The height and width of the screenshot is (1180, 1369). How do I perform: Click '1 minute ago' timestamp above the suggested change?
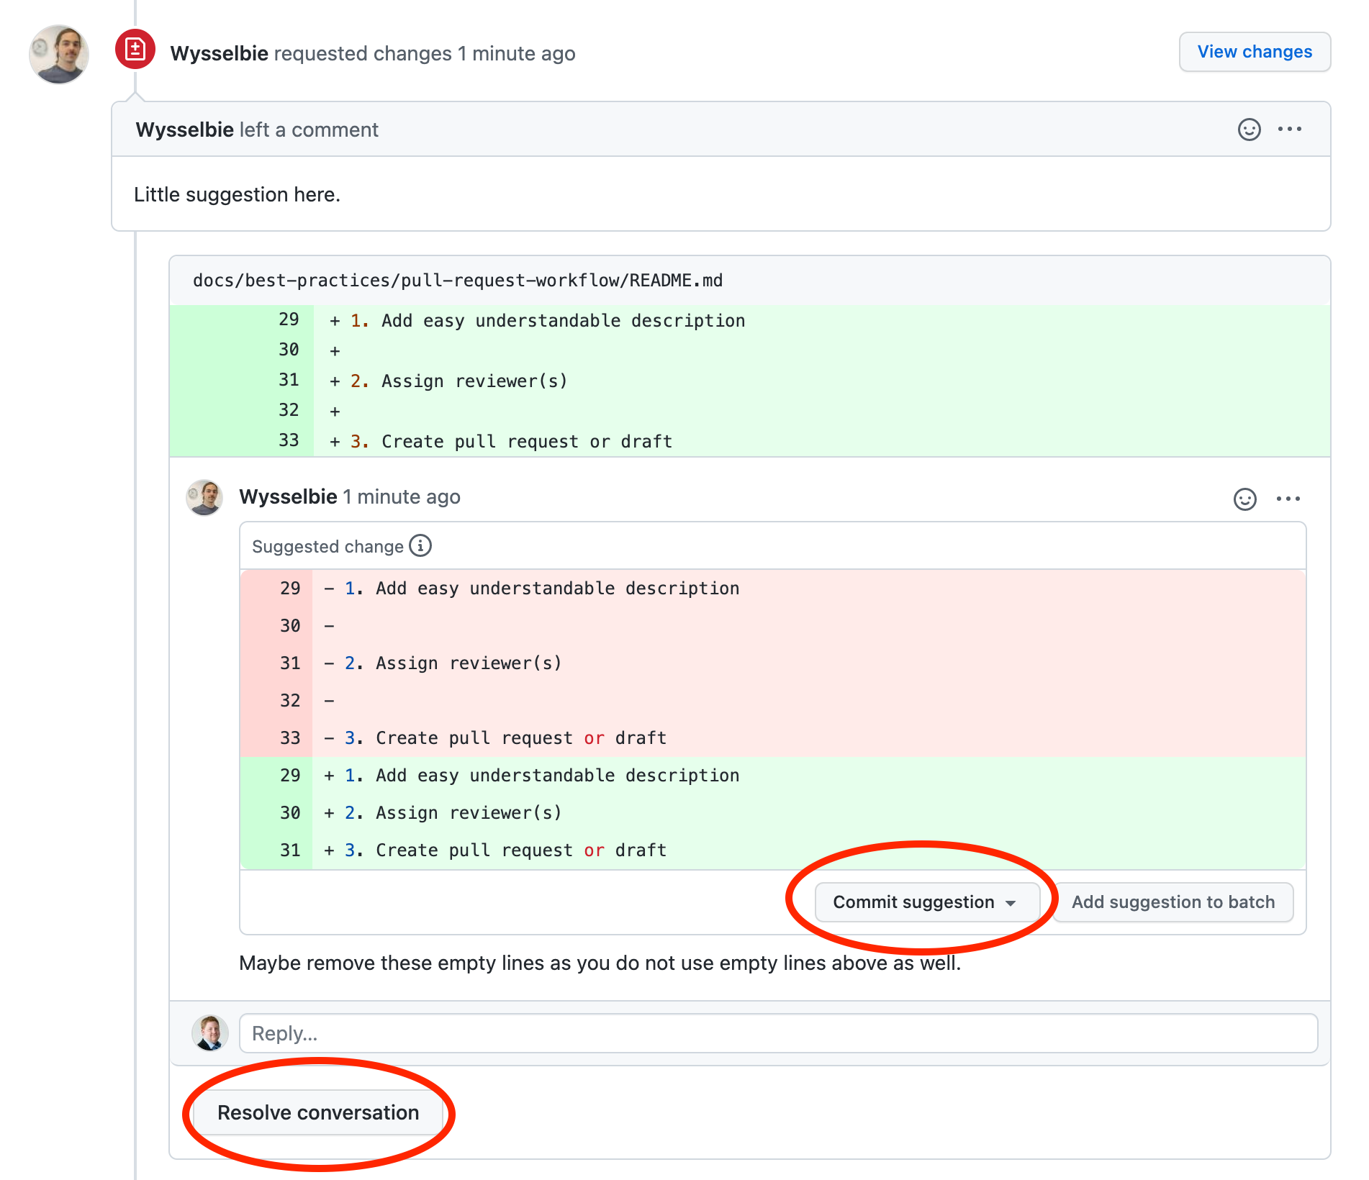tap(402, 497)
